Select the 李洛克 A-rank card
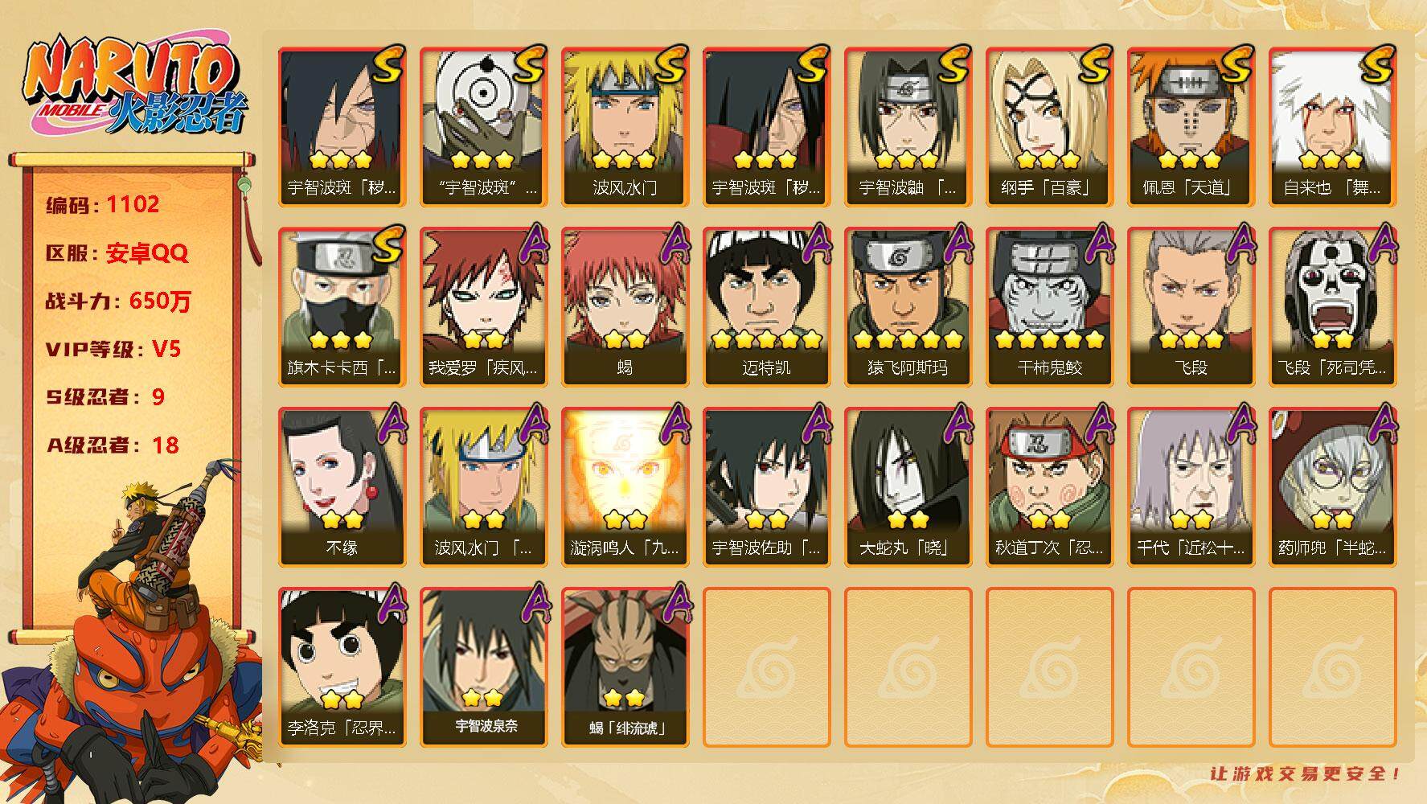The height and width of the screenshot is (804, 1427). 342,667
